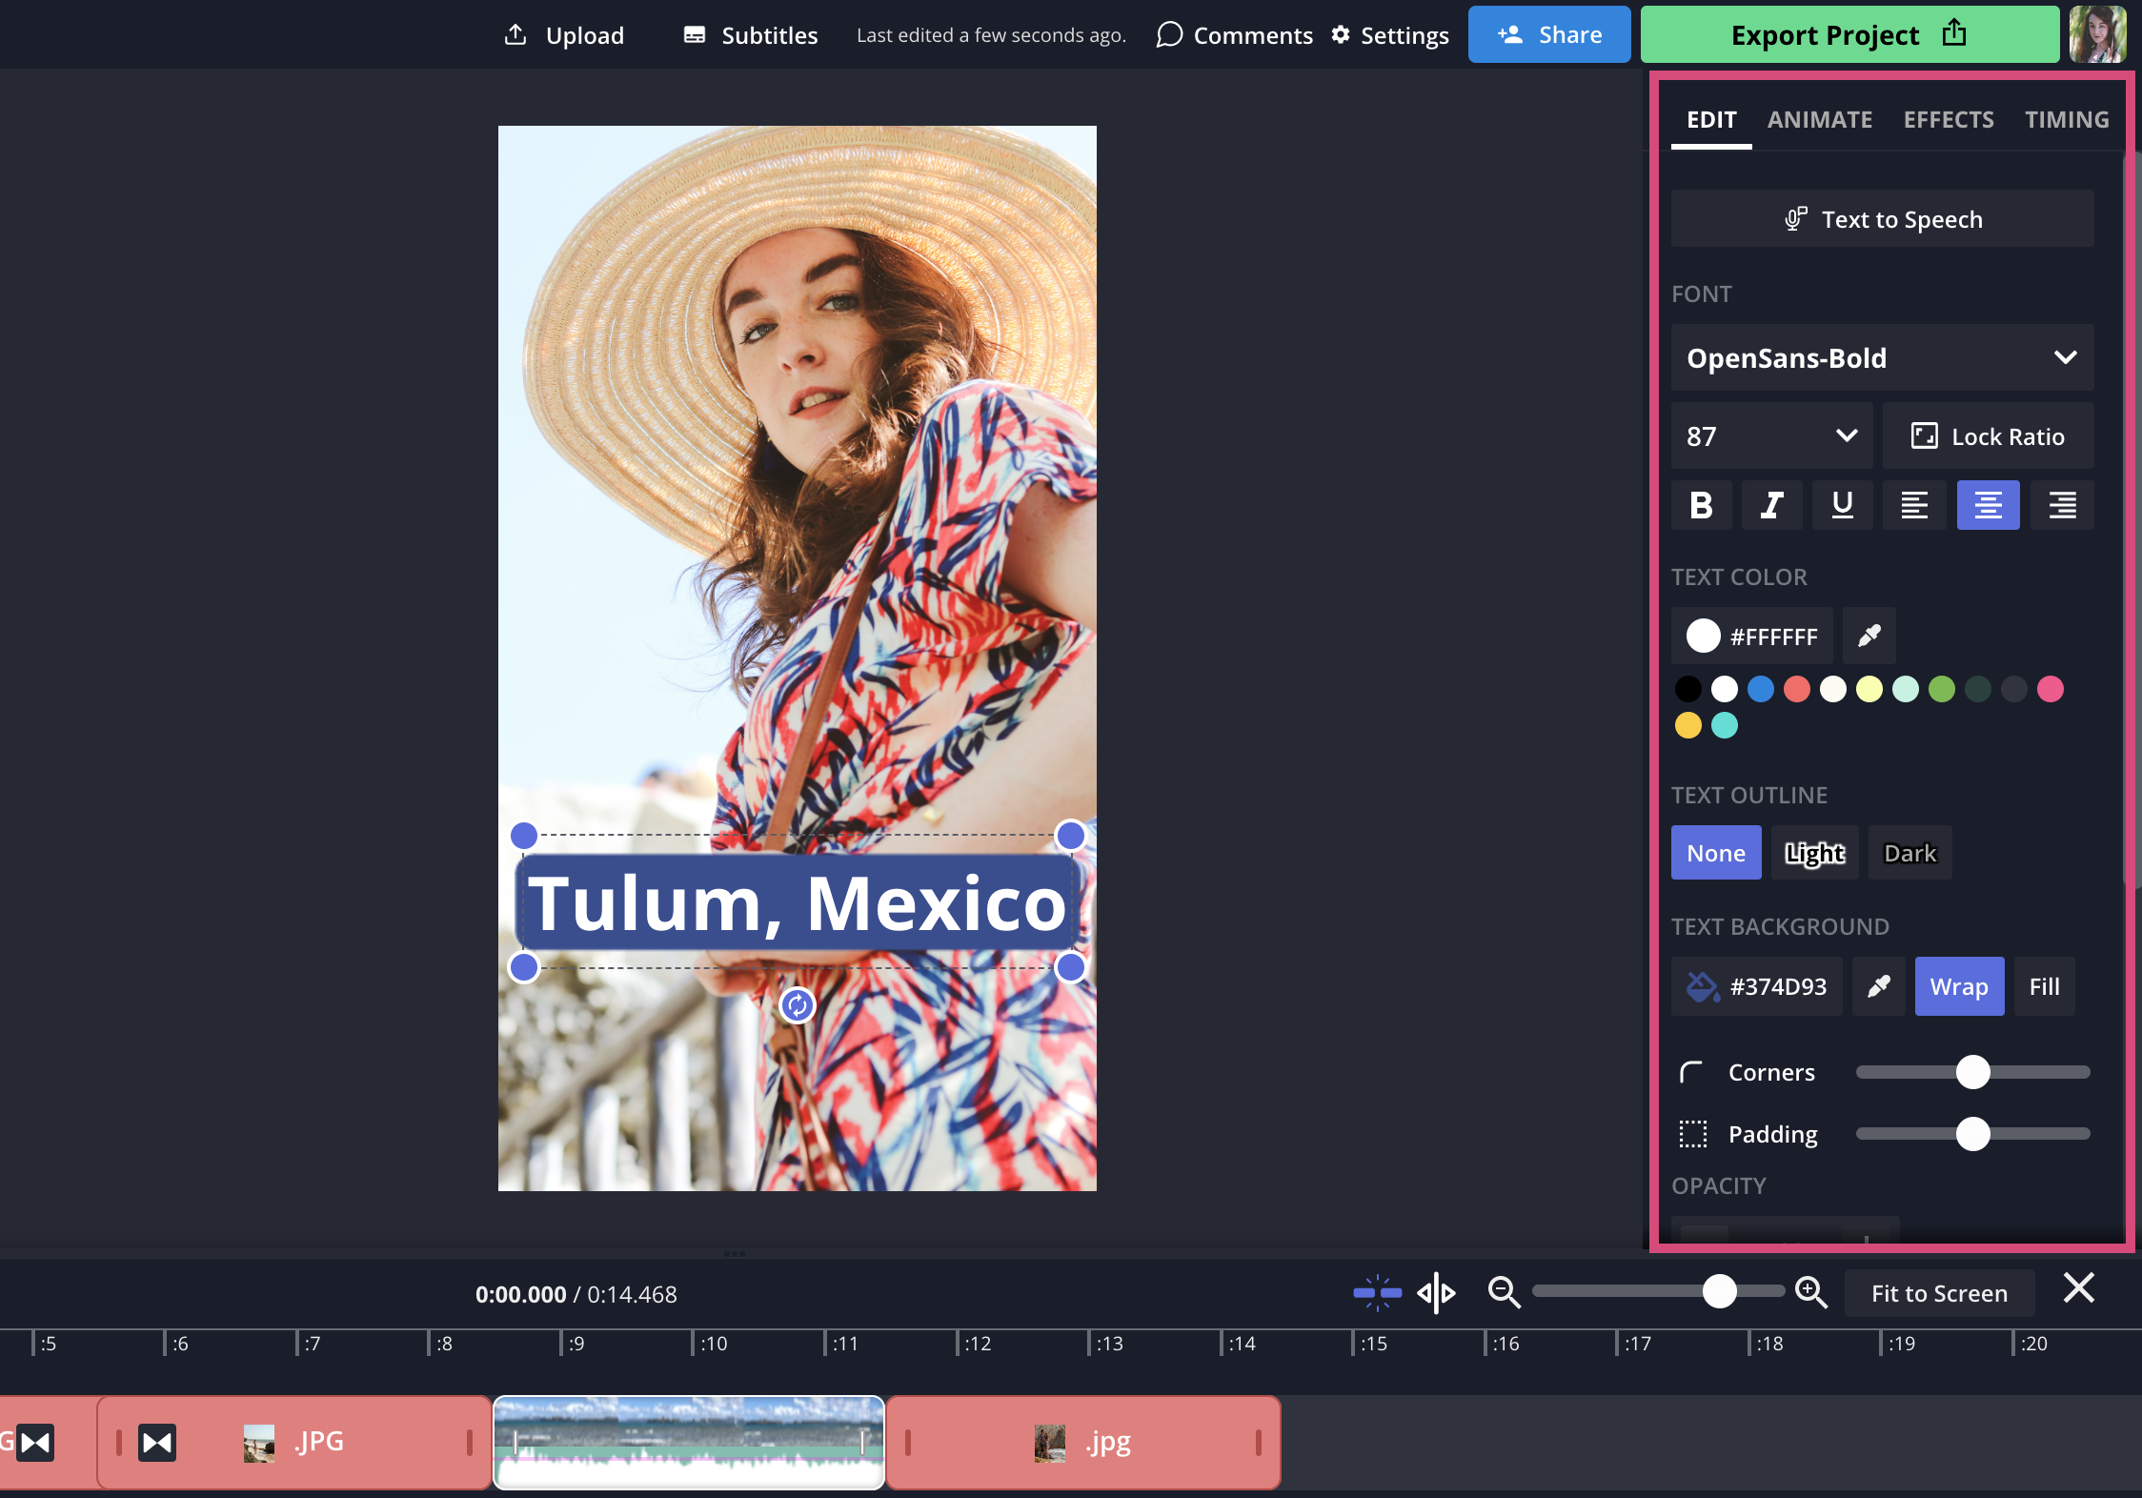
Task: Zoom out the timeline with the magnifier
Action: coord(1504,1293)
